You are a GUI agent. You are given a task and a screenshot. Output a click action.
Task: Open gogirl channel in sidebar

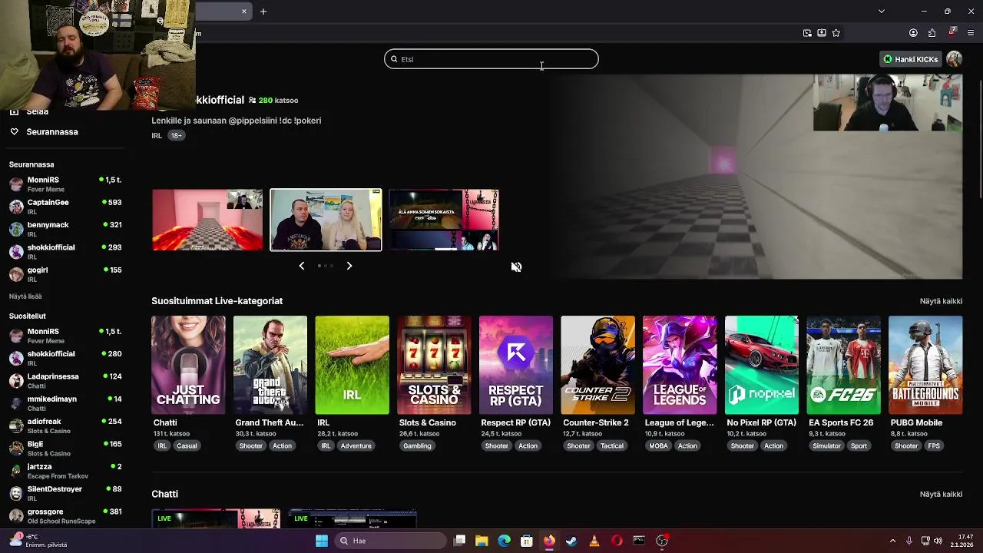tap(65, 274)
